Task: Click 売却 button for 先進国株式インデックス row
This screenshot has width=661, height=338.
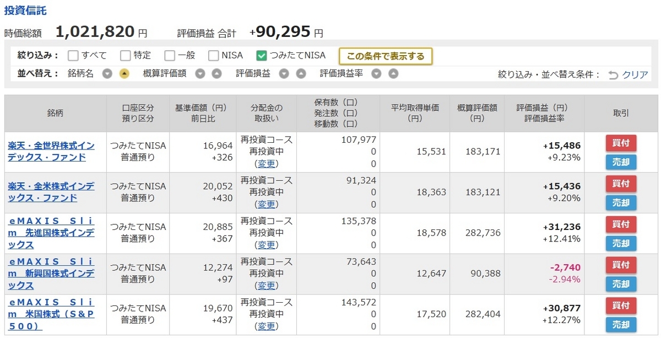Action: (x=621, y=243)
